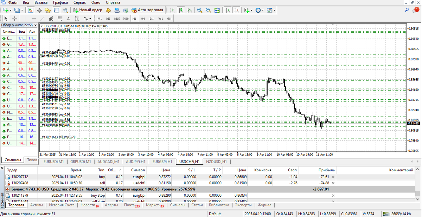This screenshot has height=217, width=422.
Task: Select the Fibonacci retracement tool
Action: [59, 18]
